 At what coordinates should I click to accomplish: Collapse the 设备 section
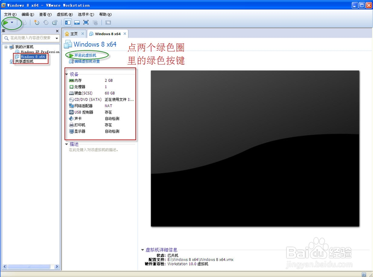pyautogui.click(x=67, y=74)
